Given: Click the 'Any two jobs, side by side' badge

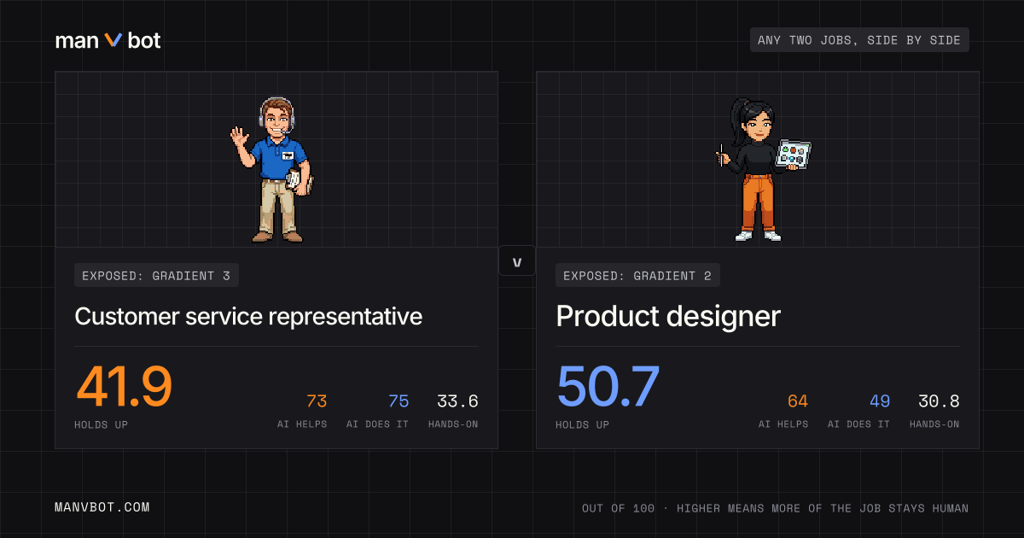Looking at the screenshot, I should (859, 40).
